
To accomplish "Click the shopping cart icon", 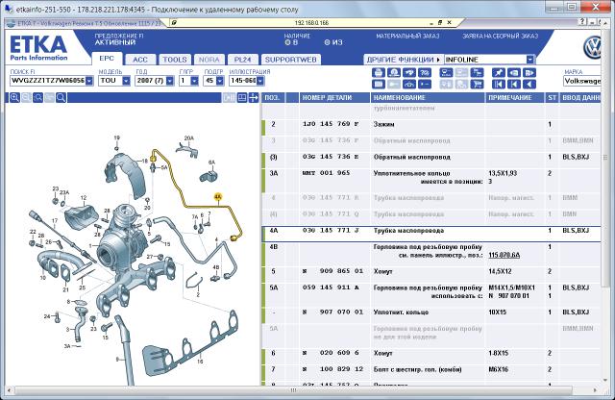I will pos(477,84).
